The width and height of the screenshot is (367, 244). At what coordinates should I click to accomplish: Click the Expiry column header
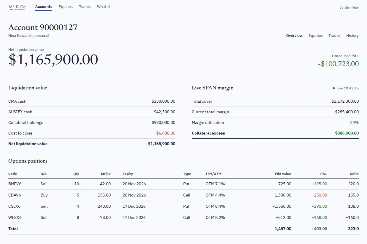pyautogui.click(x=128, y=174)
